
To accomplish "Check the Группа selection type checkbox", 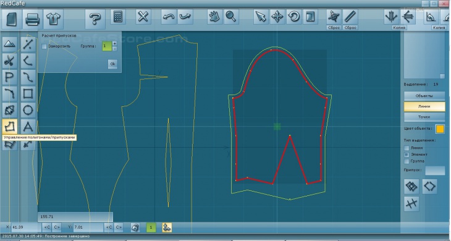I will click(407, 161).
